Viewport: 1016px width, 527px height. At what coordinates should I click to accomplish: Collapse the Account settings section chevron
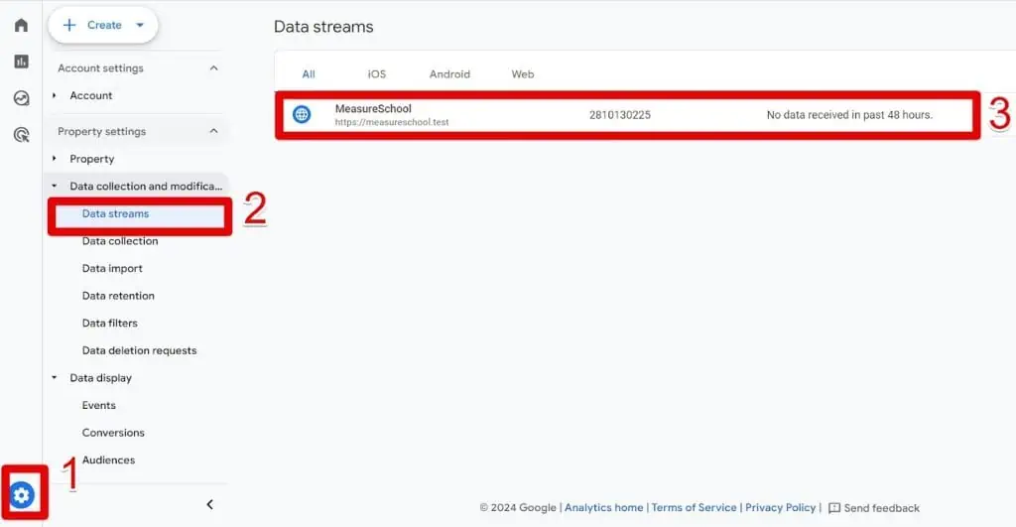click(214, 68)
